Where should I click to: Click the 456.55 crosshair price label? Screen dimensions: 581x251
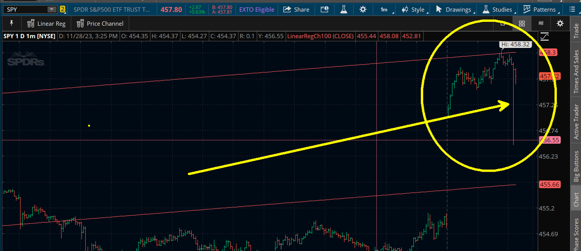[549, 140]
